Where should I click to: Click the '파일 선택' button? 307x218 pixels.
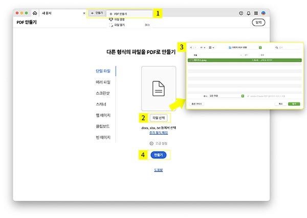[x=159, y=118]
